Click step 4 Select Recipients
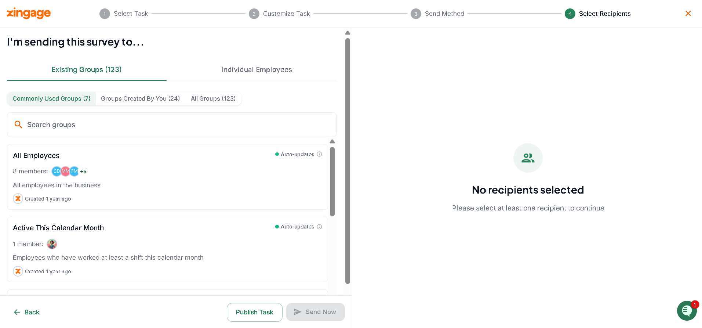Image resolution: width=702 pixels, height=328 pixels. tap(598, 14)
